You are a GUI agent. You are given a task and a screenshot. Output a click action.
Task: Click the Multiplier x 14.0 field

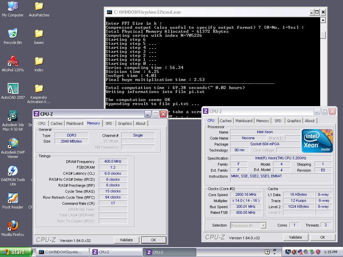coord(246,200)
